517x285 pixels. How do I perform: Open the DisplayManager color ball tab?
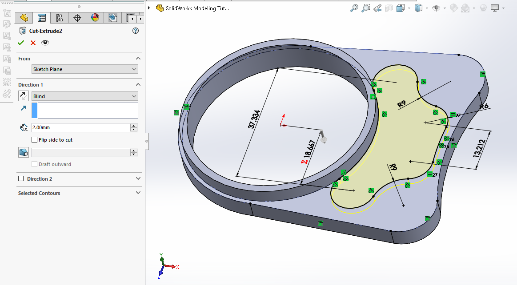pyautogui.click(x=95, y=18)
